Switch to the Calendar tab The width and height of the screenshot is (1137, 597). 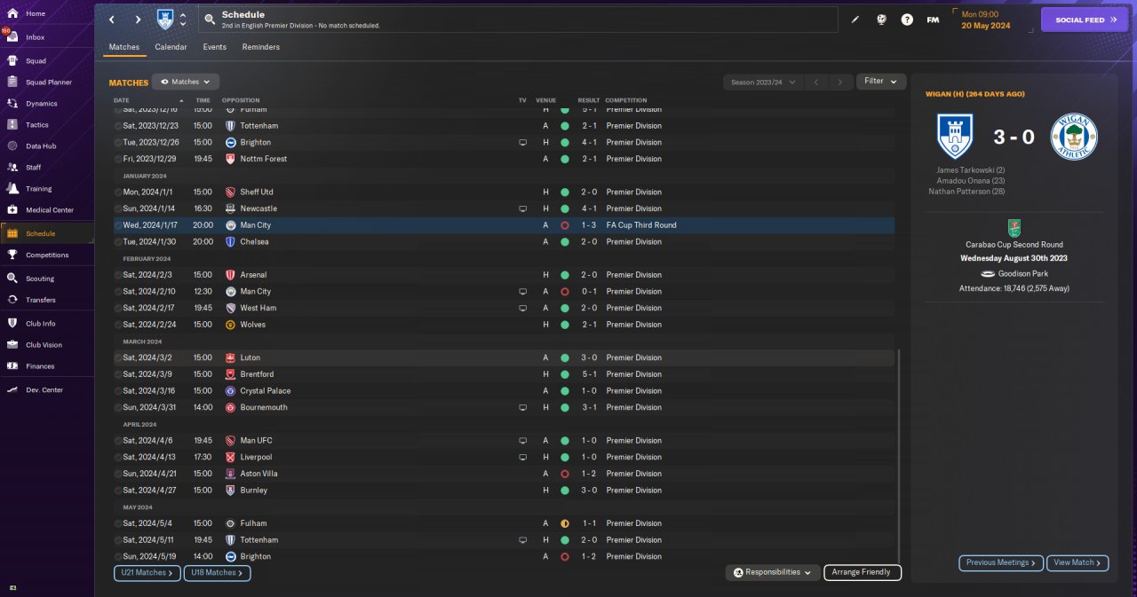click(171, 47)
